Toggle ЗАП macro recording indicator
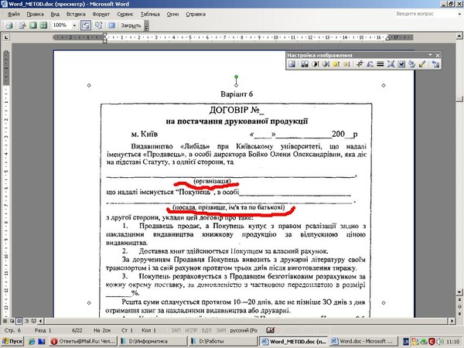Image resolution: width=464 pixels, height=348 pixels. point(176,330)
